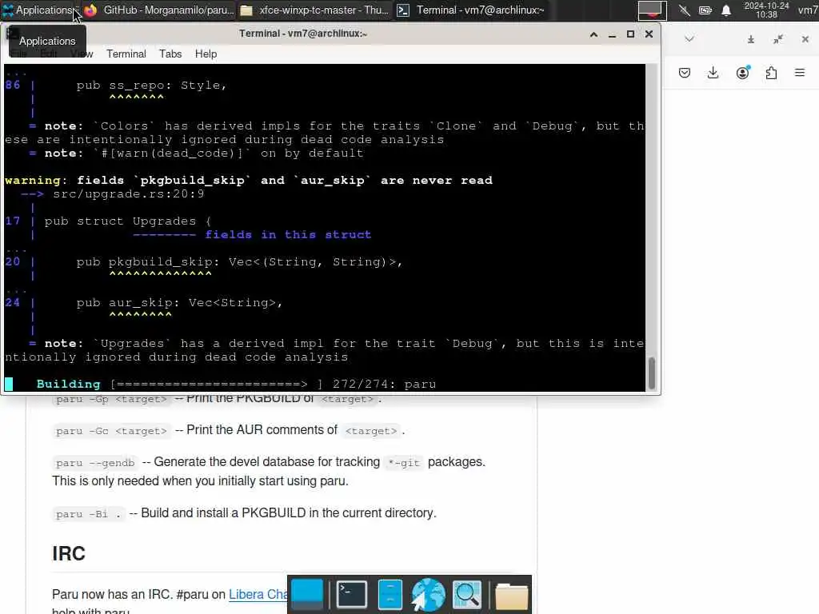
Task: Launch the web browser globe icon in dock
Action: click(x=428, y=595)
